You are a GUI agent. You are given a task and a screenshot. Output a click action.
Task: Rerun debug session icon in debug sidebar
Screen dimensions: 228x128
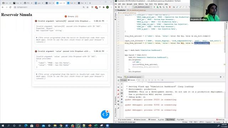(118, 80)
